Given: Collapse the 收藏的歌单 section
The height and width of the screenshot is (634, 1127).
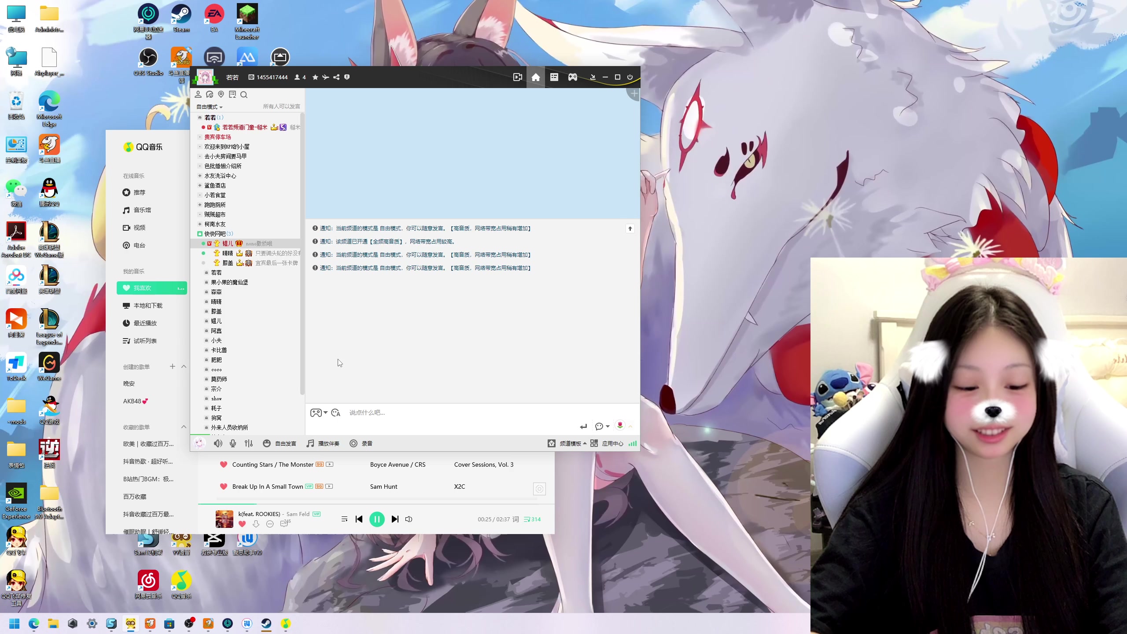Looking at the screenshot, I should tap(184, 427).
